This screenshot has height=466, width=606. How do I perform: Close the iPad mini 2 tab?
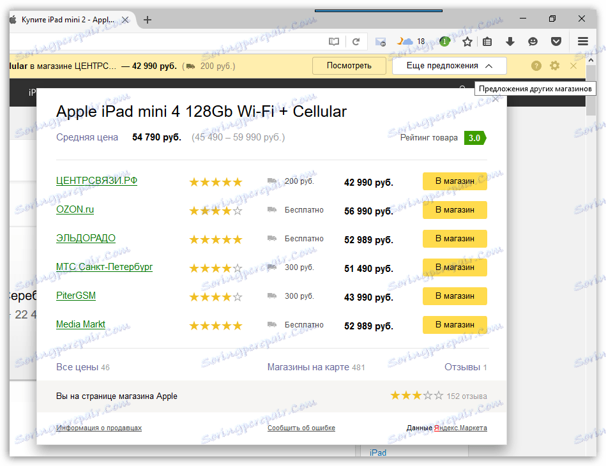click(125, 20)
